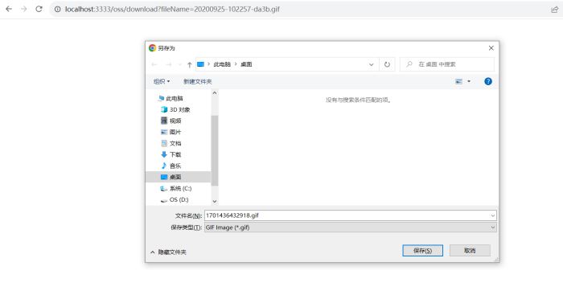The height and width of the screenshot is (295, 563).
Task: Change view layout icon
Action: pos(459,81)
